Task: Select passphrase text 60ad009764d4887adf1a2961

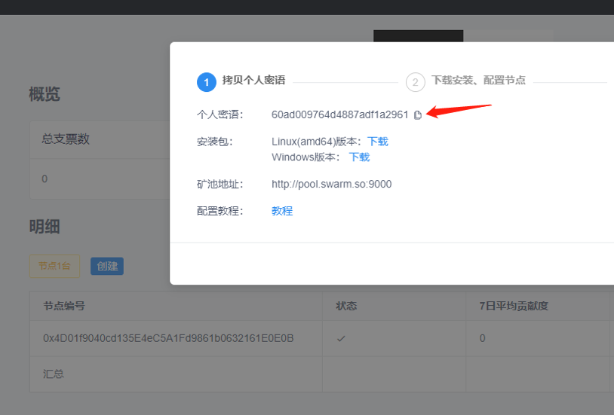Action: [340, 114]
